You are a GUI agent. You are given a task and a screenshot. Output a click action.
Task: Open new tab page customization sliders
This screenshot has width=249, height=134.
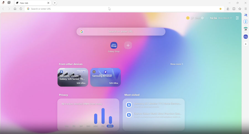237,18
